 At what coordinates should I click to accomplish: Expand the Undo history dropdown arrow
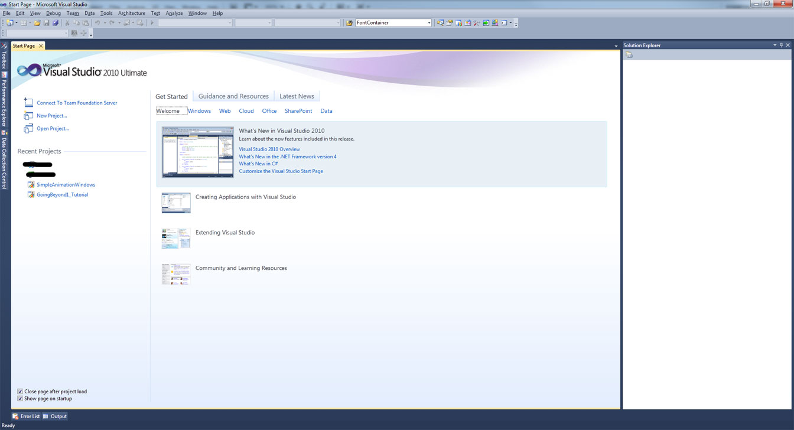(105, 23)
